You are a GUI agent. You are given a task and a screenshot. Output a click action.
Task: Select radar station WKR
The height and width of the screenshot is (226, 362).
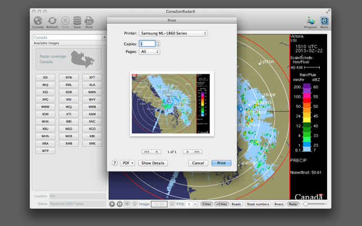tap(69, 136)
